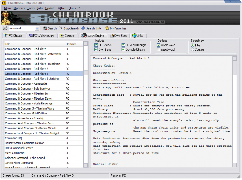Select 'Command & Conquer - Renegade' row
This screenshot has width=242, height=180.
44,83
